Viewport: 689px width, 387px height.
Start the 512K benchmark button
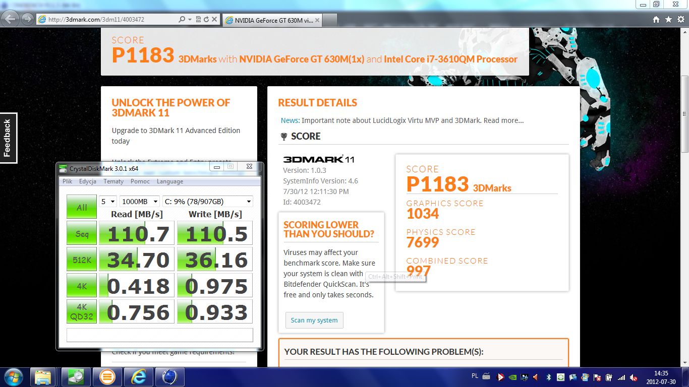tap(82, 260)
